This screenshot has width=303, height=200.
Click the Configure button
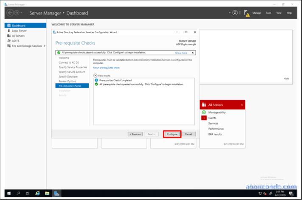(x=172, y=134)
